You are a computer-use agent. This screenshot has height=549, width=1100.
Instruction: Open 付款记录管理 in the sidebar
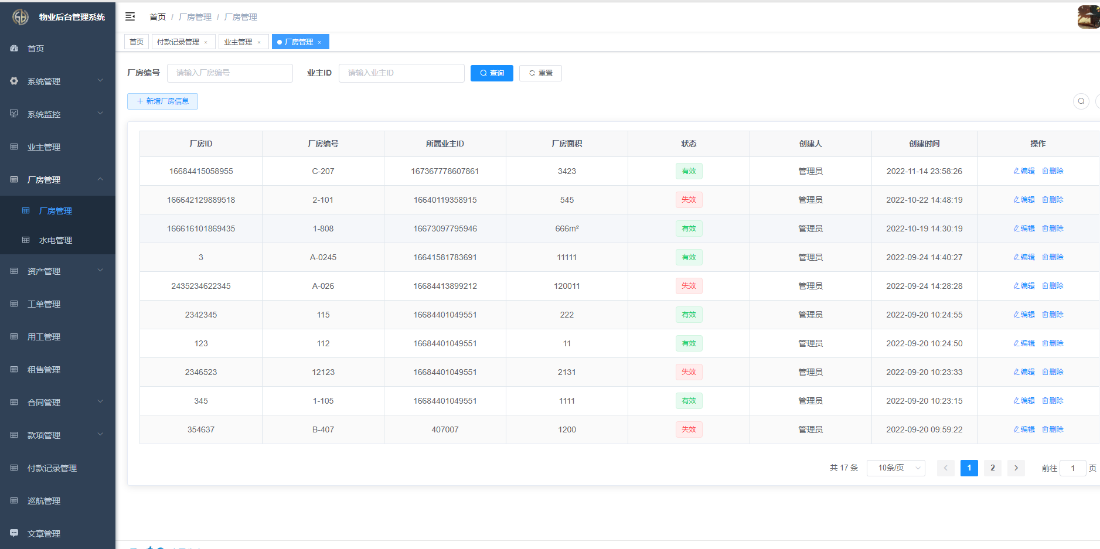pos(57,468)
